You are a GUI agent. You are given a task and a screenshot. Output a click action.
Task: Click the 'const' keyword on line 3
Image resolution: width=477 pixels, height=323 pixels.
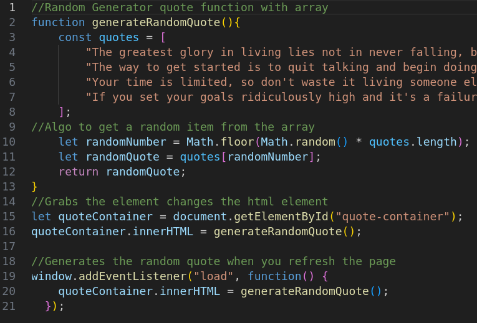tap(75, 37)
